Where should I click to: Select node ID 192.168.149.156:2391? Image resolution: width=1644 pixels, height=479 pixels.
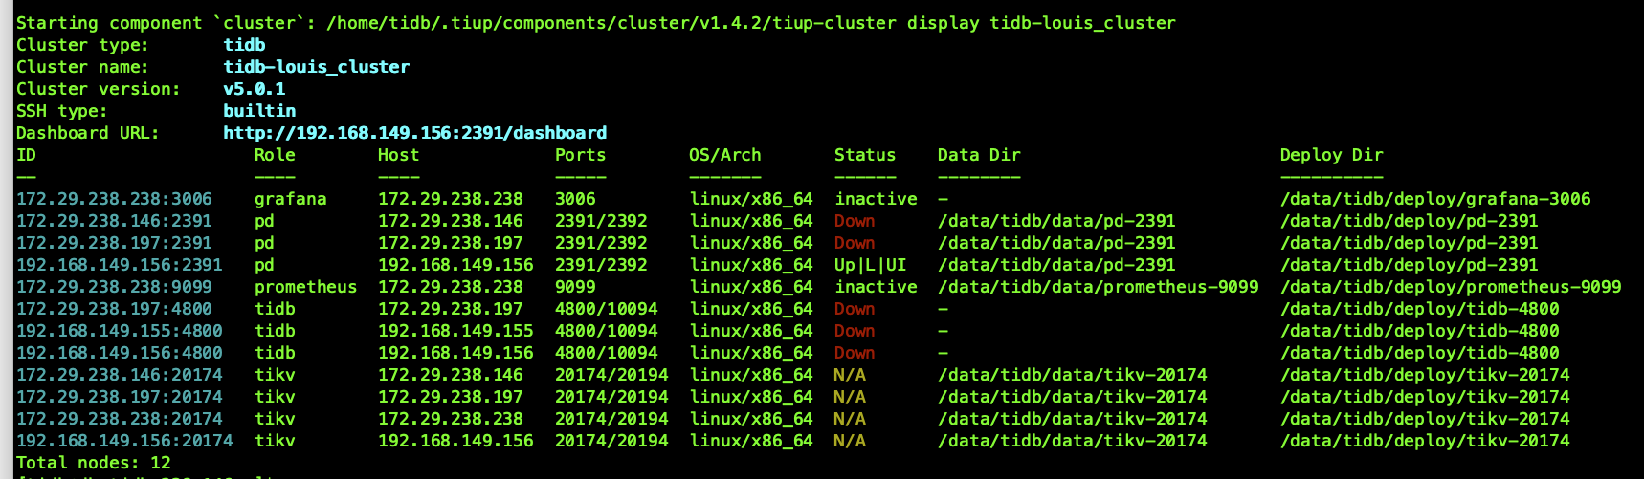point(119,265)
